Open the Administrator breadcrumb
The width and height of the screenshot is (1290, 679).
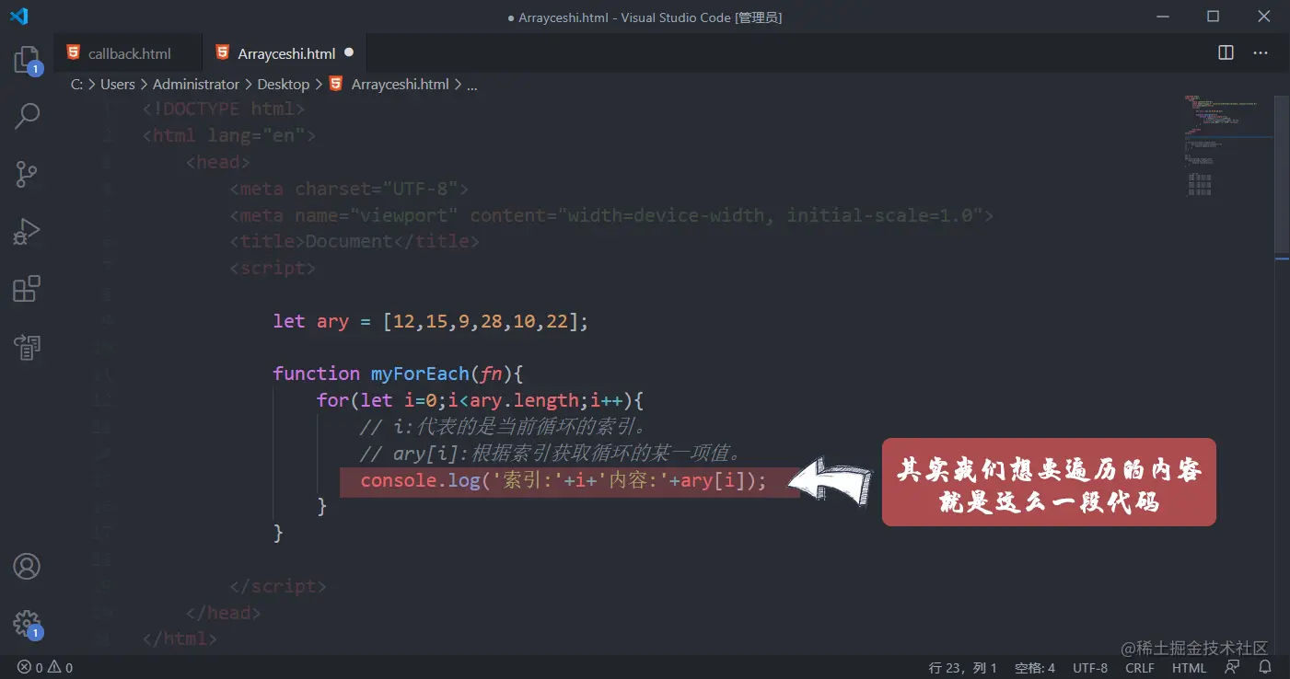pyautogui.click(x=196, y=84)
